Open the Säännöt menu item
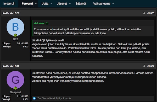This screenshot has height=102, width=157. (x=81, y=4)
